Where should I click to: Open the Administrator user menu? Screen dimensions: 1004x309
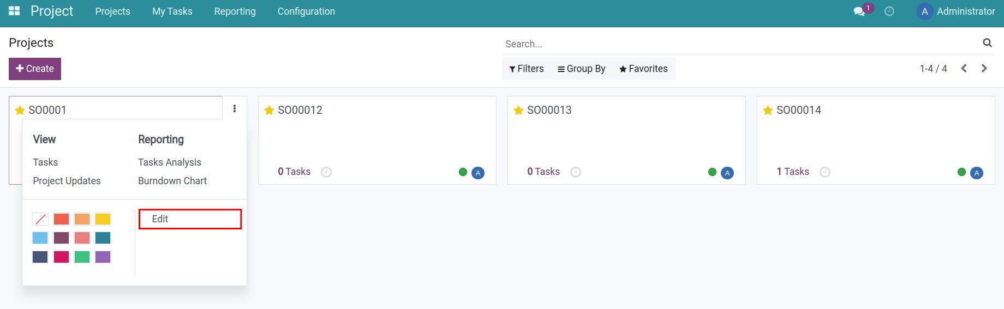956,11
